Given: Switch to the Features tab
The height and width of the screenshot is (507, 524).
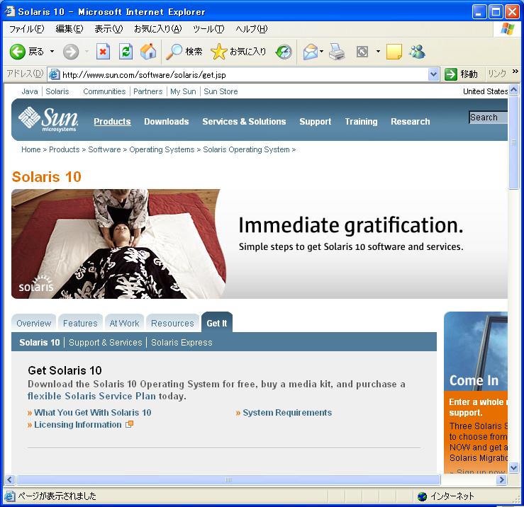Looking at the screenshot, I should 80,323.
